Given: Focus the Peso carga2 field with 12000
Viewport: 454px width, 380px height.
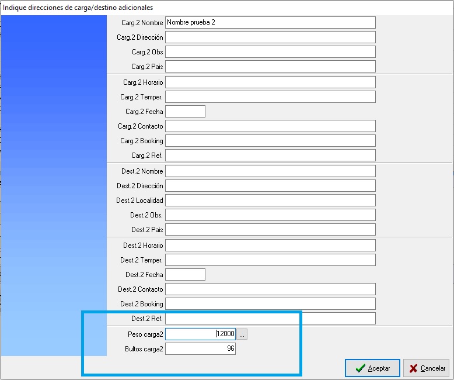Looking at the screenshot, I should pos(200,334).
